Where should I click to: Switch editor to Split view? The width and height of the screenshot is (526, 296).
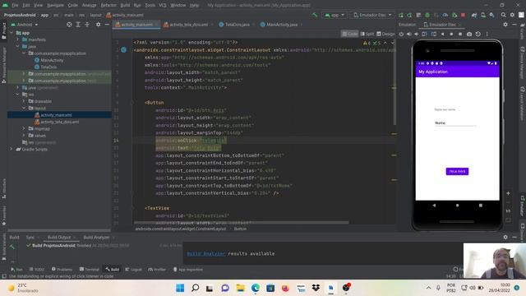pos(367,34)
